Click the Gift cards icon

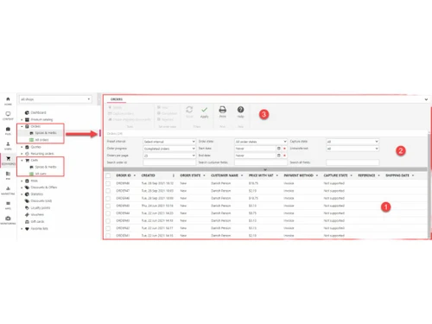(27, 221)
